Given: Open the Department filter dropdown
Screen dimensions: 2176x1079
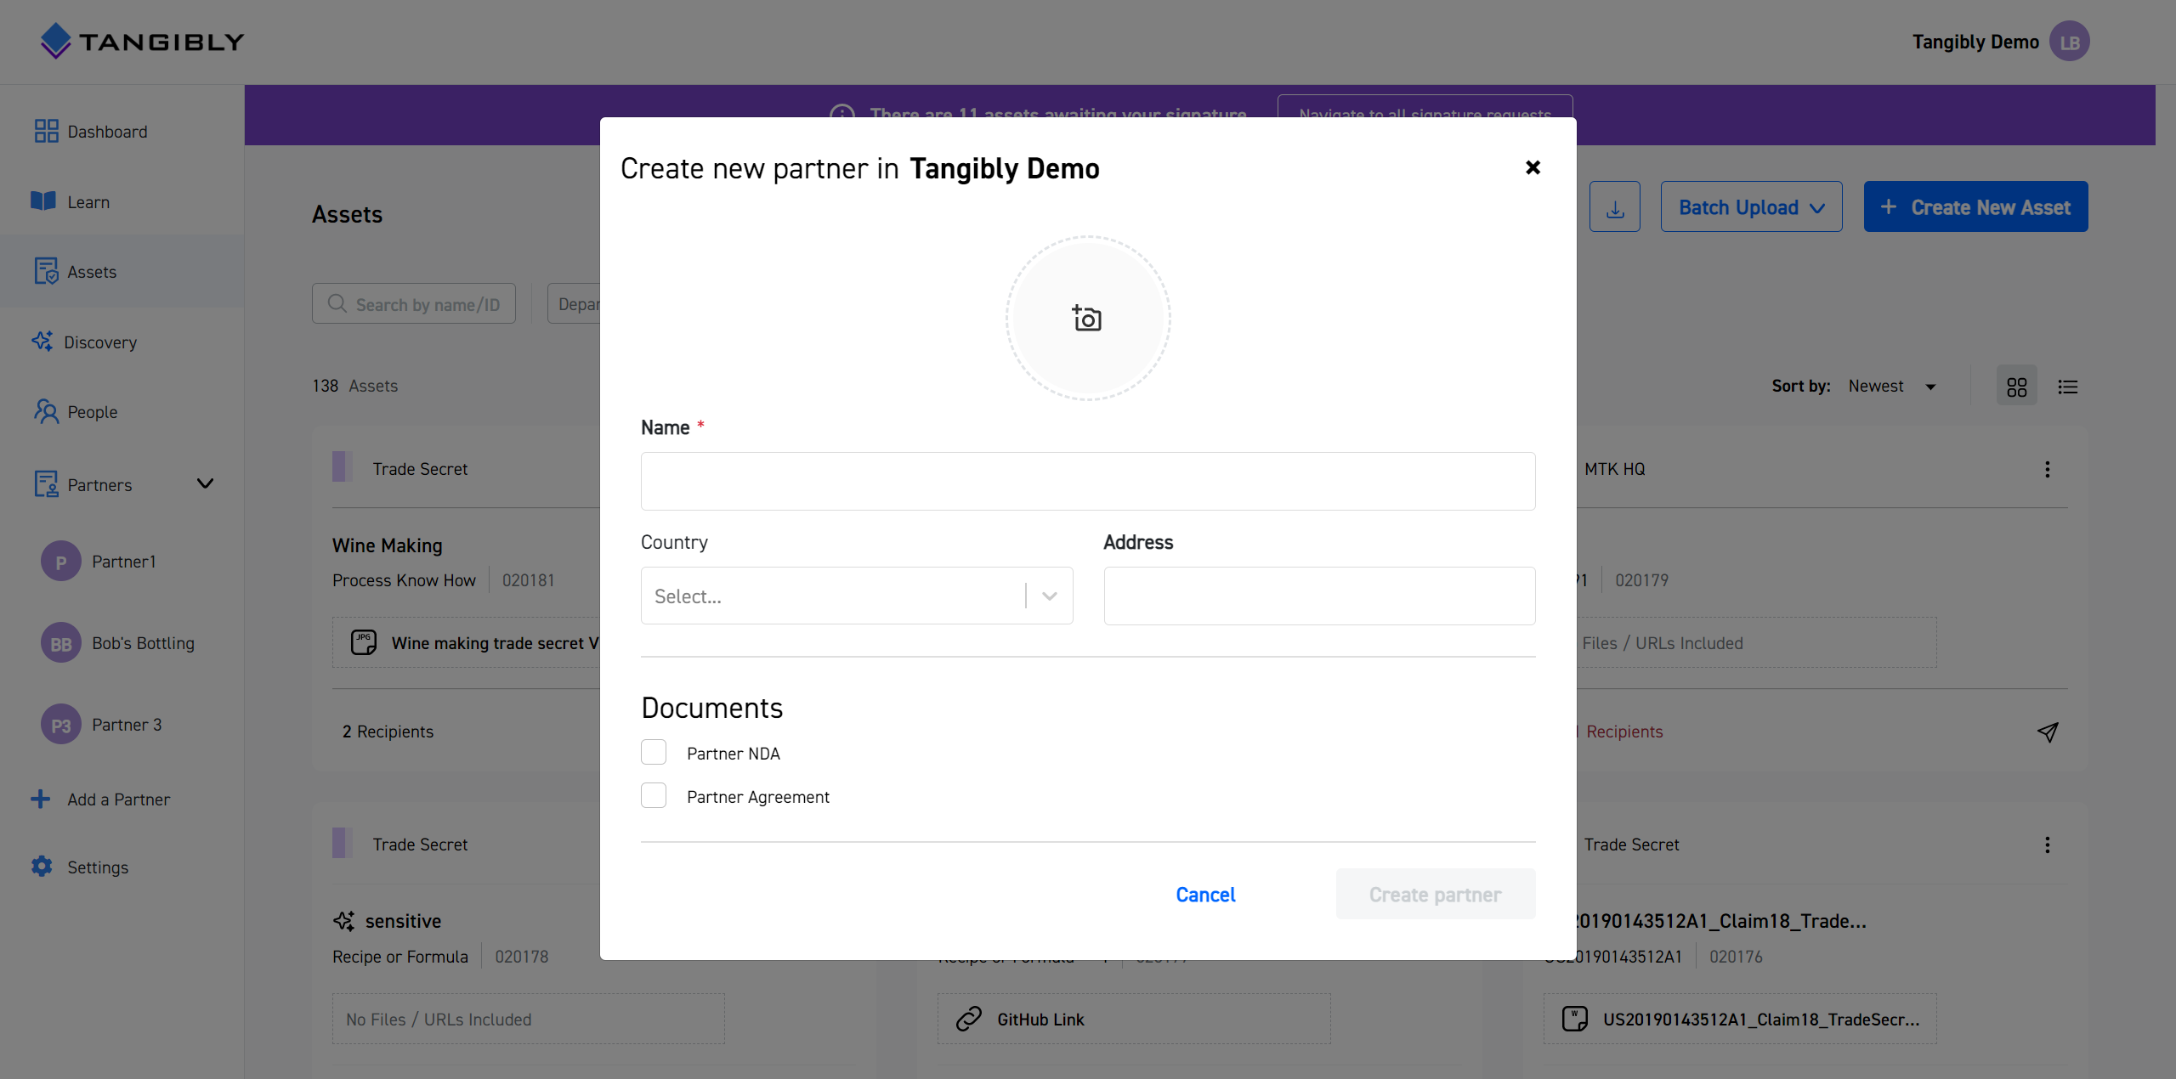Looking at the screenshot, I should [x=575, y=303].
